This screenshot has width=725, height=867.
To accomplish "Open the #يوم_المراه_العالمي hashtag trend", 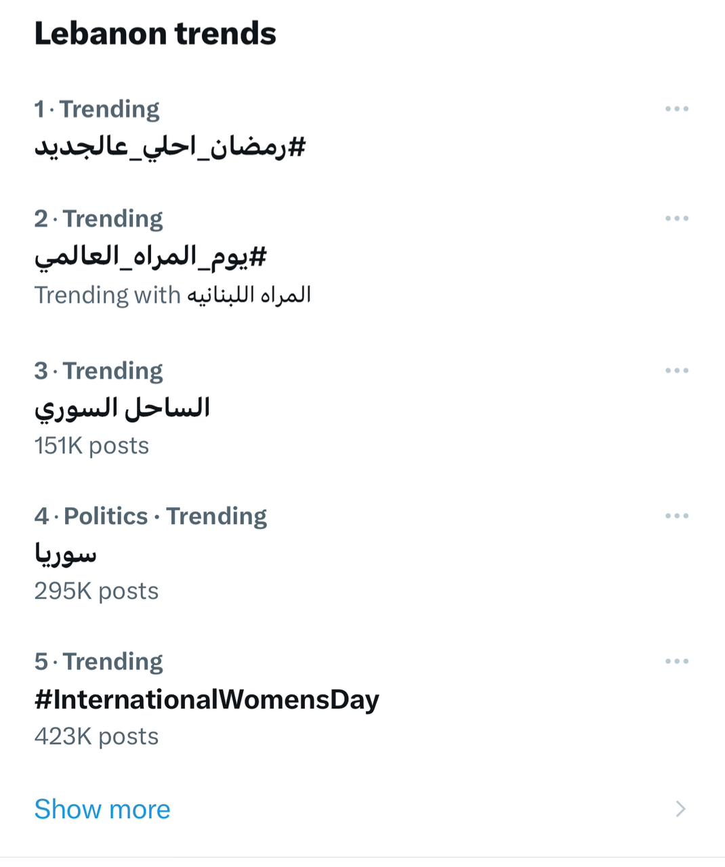I will tap(150, 257).
